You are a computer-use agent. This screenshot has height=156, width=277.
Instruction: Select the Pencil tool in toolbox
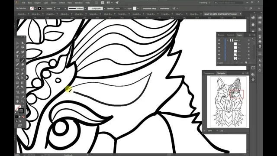click(17, 65)
